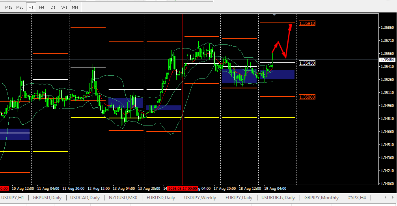
Task: Open the EURJPY,Daily chart tab
Action: [239, 198]
